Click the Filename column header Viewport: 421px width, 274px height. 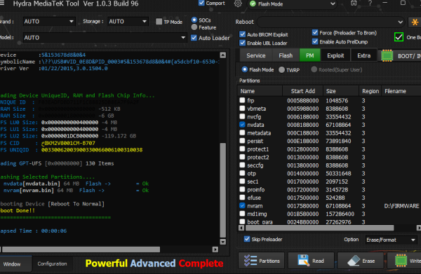pyautogui.click(x=401, y=91)
